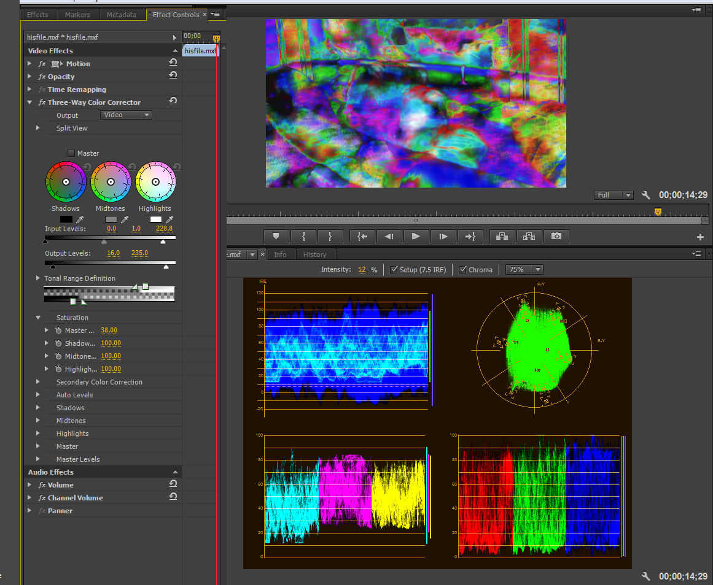Click the Mark In bracket icon
The image size is (713, 585).
(303, 236)
